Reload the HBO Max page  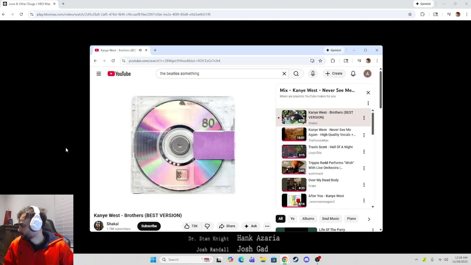[21, 14]
